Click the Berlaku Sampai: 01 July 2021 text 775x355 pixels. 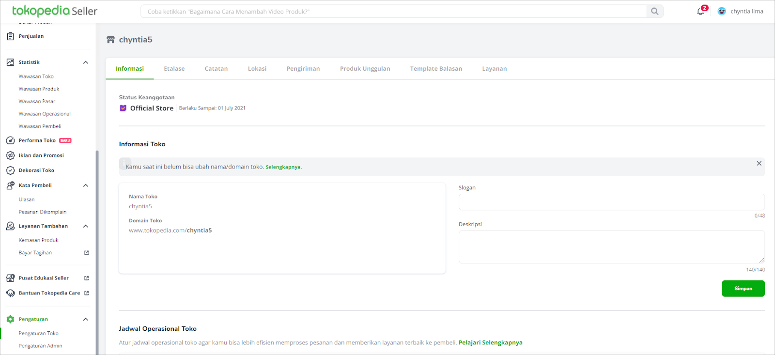point(212,108)
